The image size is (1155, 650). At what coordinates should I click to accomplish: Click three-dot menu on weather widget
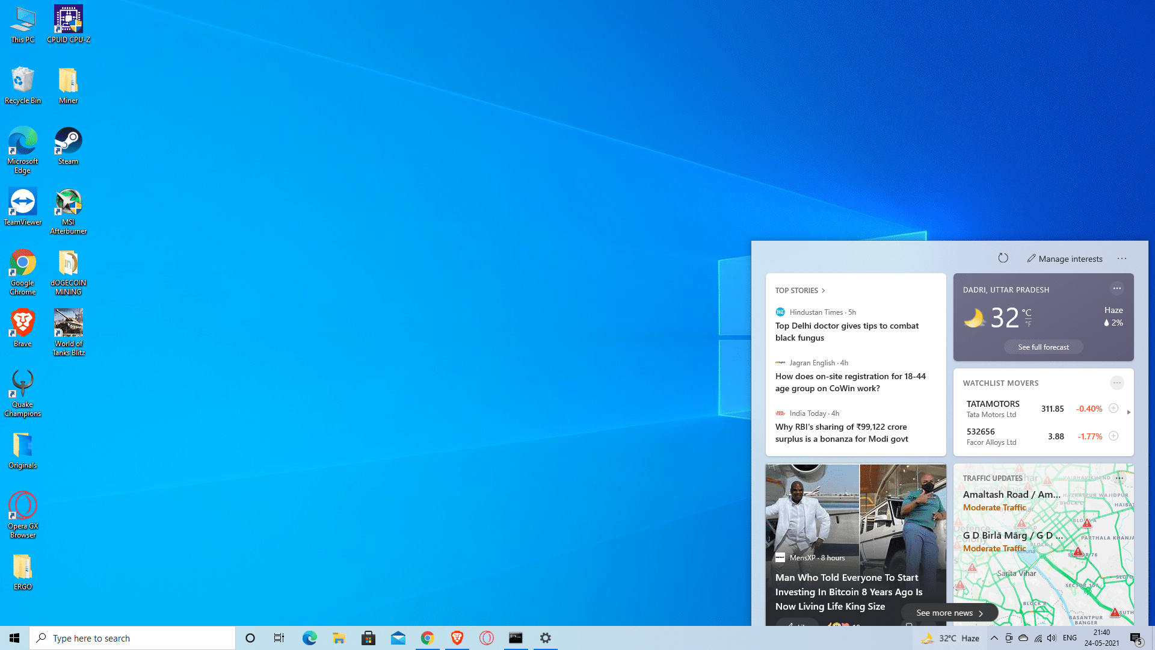1117,289
